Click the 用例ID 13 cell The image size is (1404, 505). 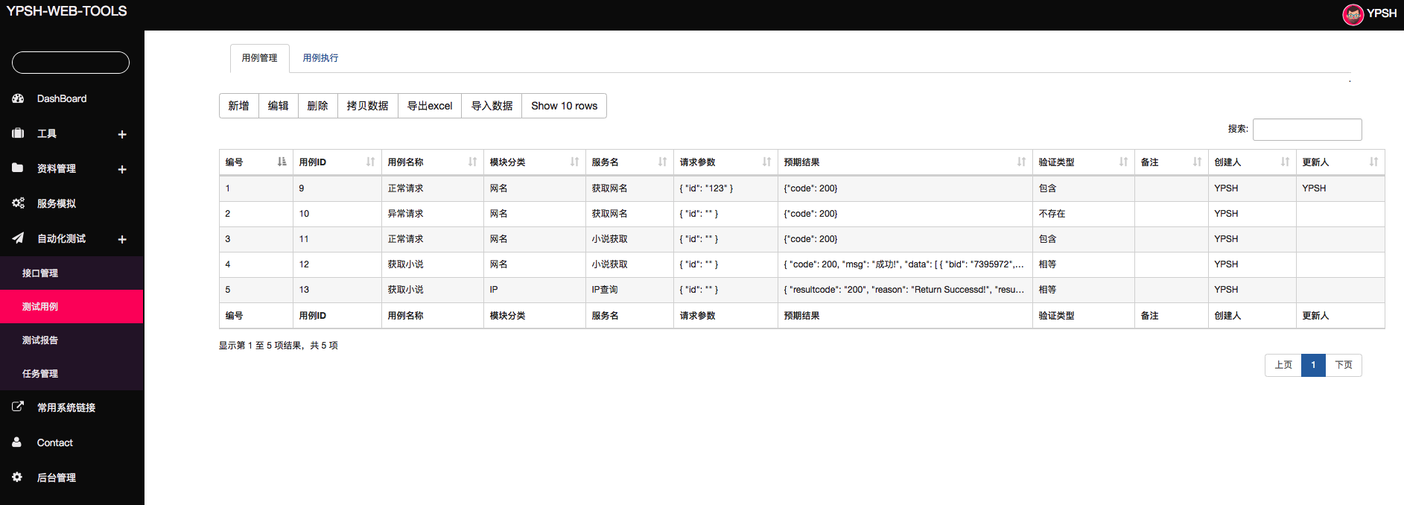[337, 290]
